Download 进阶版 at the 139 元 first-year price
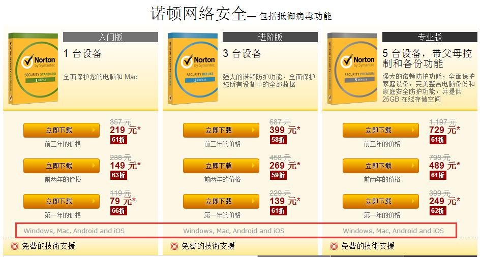Viewport: 482px width, 257px height. pyautogui.click(x=221, y=202)
